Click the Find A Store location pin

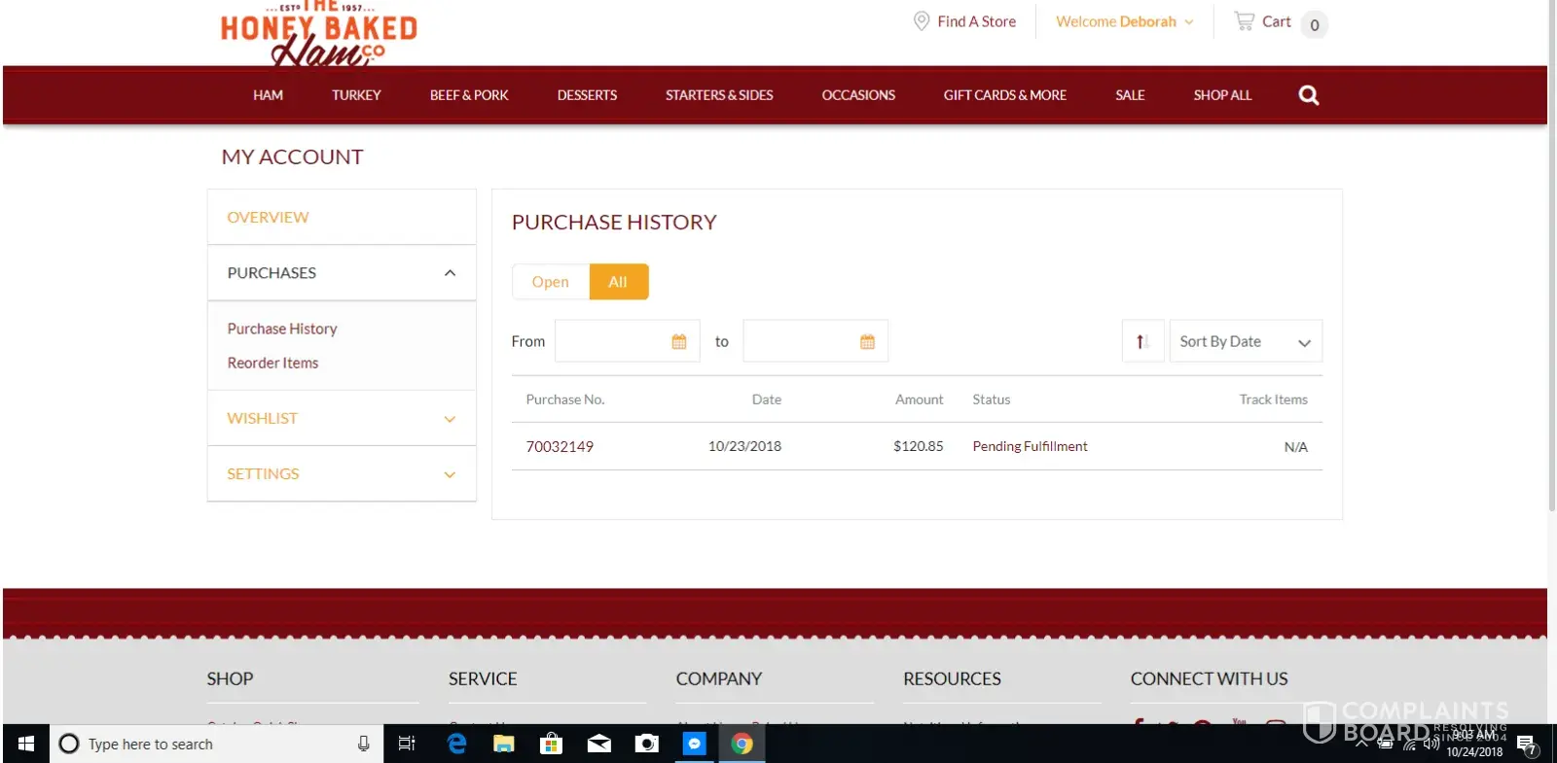921,21
